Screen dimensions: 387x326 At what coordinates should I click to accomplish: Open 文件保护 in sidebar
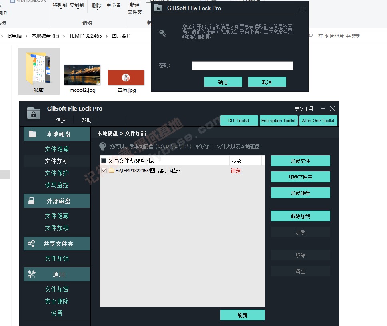click(57, 173)
